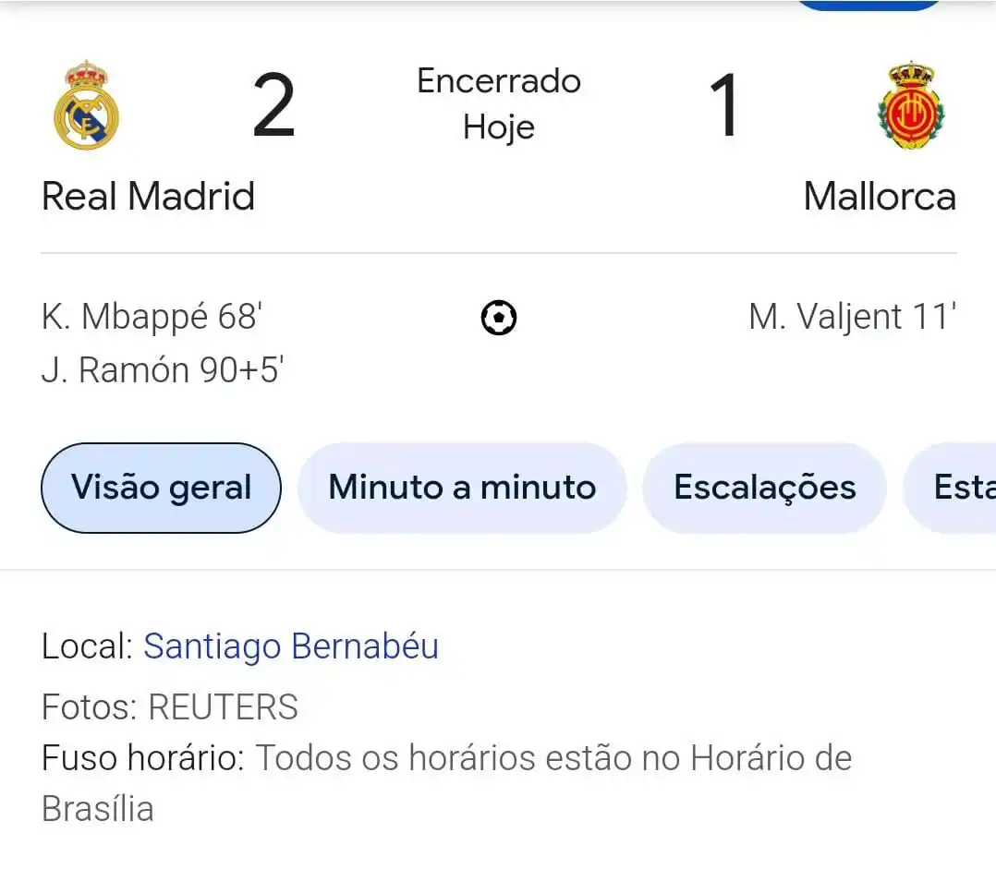Click the Real Madrid team name
996x869 pixels.
pyautogui.click(x=148, y=196)
